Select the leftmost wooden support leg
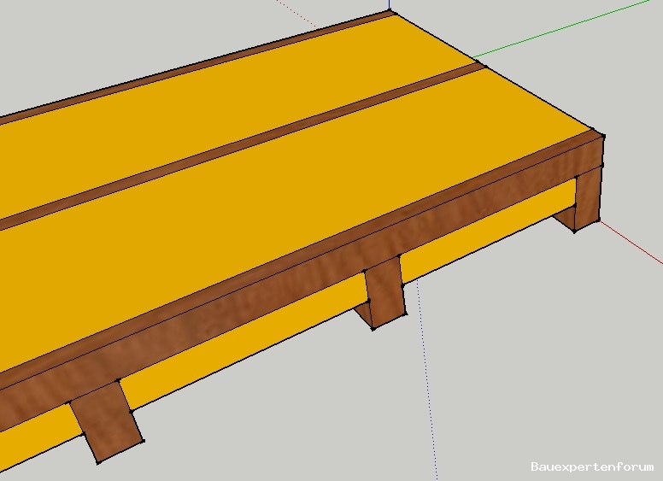This screenshot has height=481, width=663. click(107, 424)
